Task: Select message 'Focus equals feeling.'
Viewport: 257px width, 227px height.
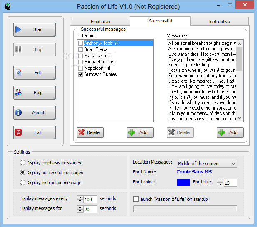Action: (202, 65)
